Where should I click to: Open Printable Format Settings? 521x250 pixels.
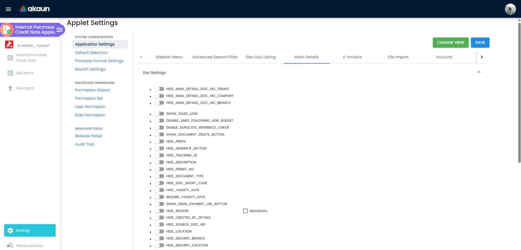coord(99,61)
